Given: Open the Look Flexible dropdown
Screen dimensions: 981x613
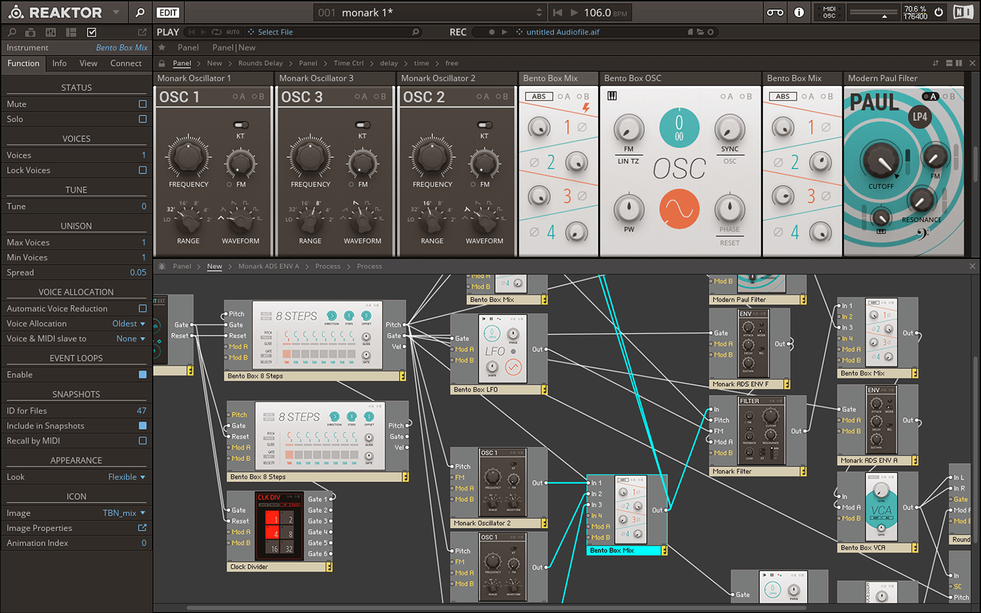Looking at the screenshot, I should [127, 477].
